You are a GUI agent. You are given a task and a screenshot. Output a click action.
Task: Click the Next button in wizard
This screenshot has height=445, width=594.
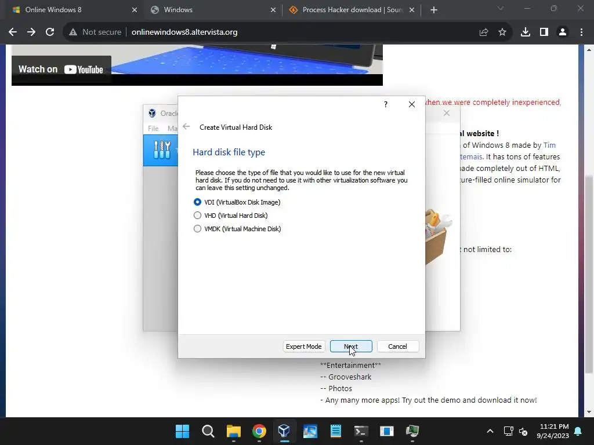click(x=351, y=346)
